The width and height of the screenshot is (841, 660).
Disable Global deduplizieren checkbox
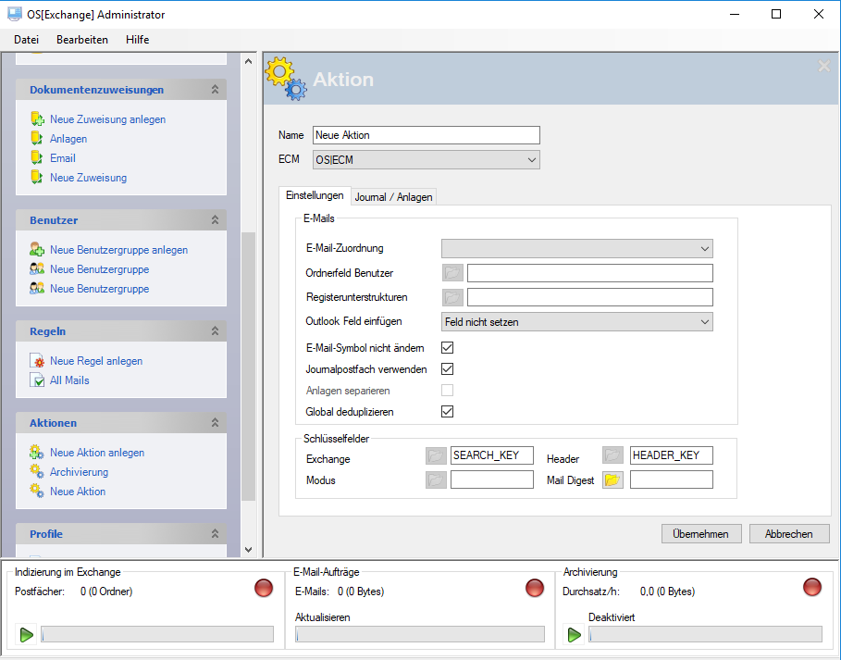[448, 411]
